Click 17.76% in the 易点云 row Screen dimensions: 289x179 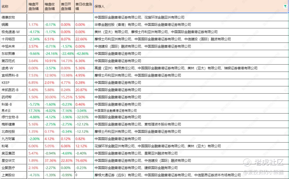coord(34,111)
